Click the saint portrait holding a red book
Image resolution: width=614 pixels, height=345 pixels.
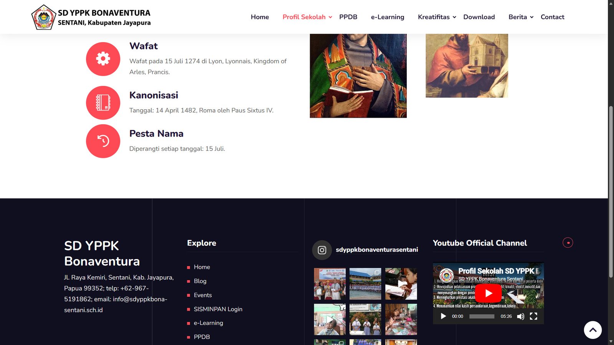(358, 76)
